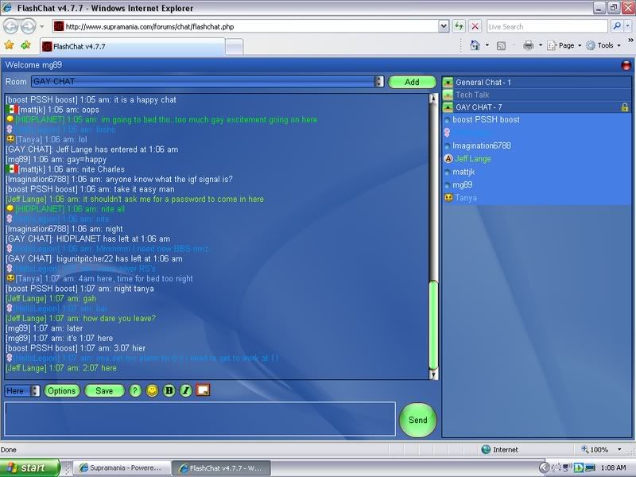
Task: Click the yellow icon beside HIDPLANET's nite all
Action: point(10,208)
